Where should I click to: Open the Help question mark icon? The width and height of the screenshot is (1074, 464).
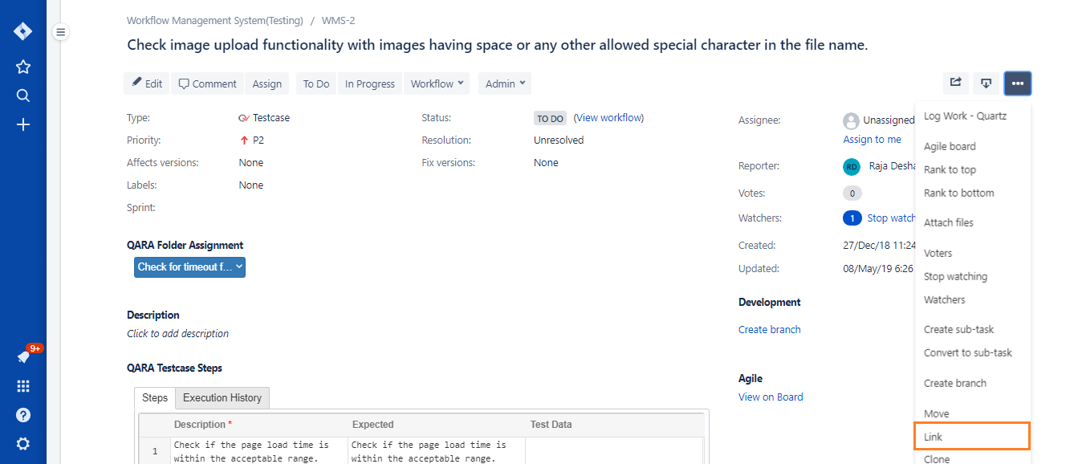tap(23, 415)
